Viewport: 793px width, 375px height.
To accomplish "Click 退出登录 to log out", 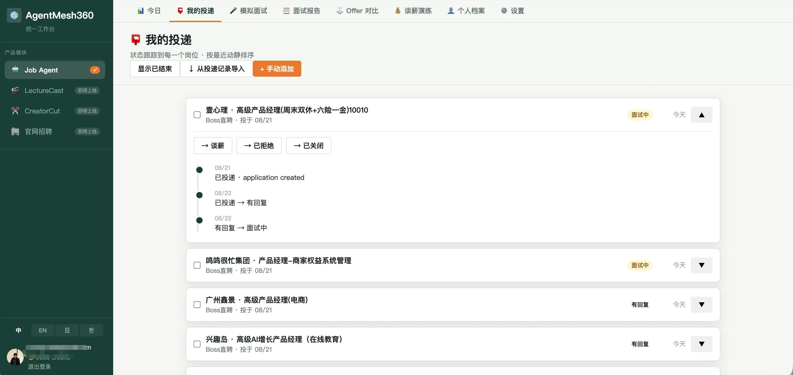I will (39, 367).
